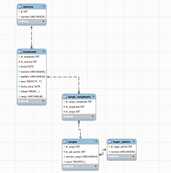Collapse the nomina table with header arrow
The width and height of the screenshot is (171, 173).
pos(44,6)
